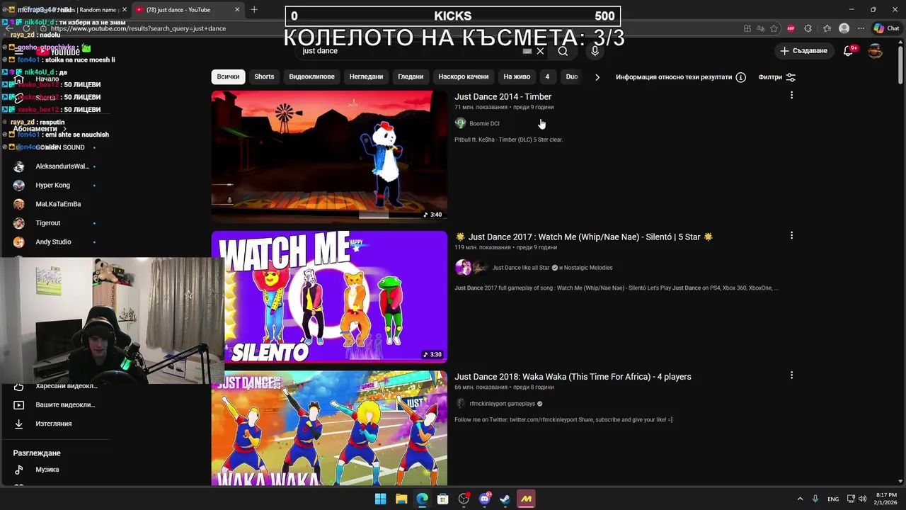Open the volume speaker tray icon

(863, 499)
